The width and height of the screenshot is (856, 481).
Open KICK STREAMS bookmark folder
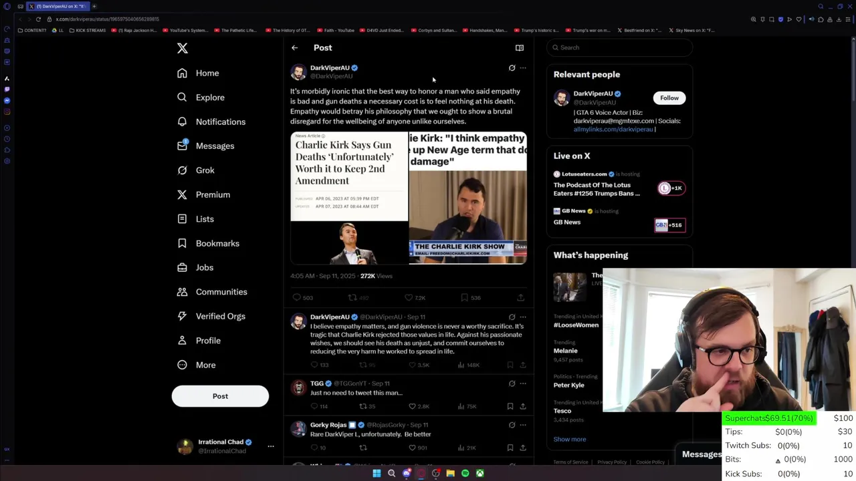click(87, 30)
